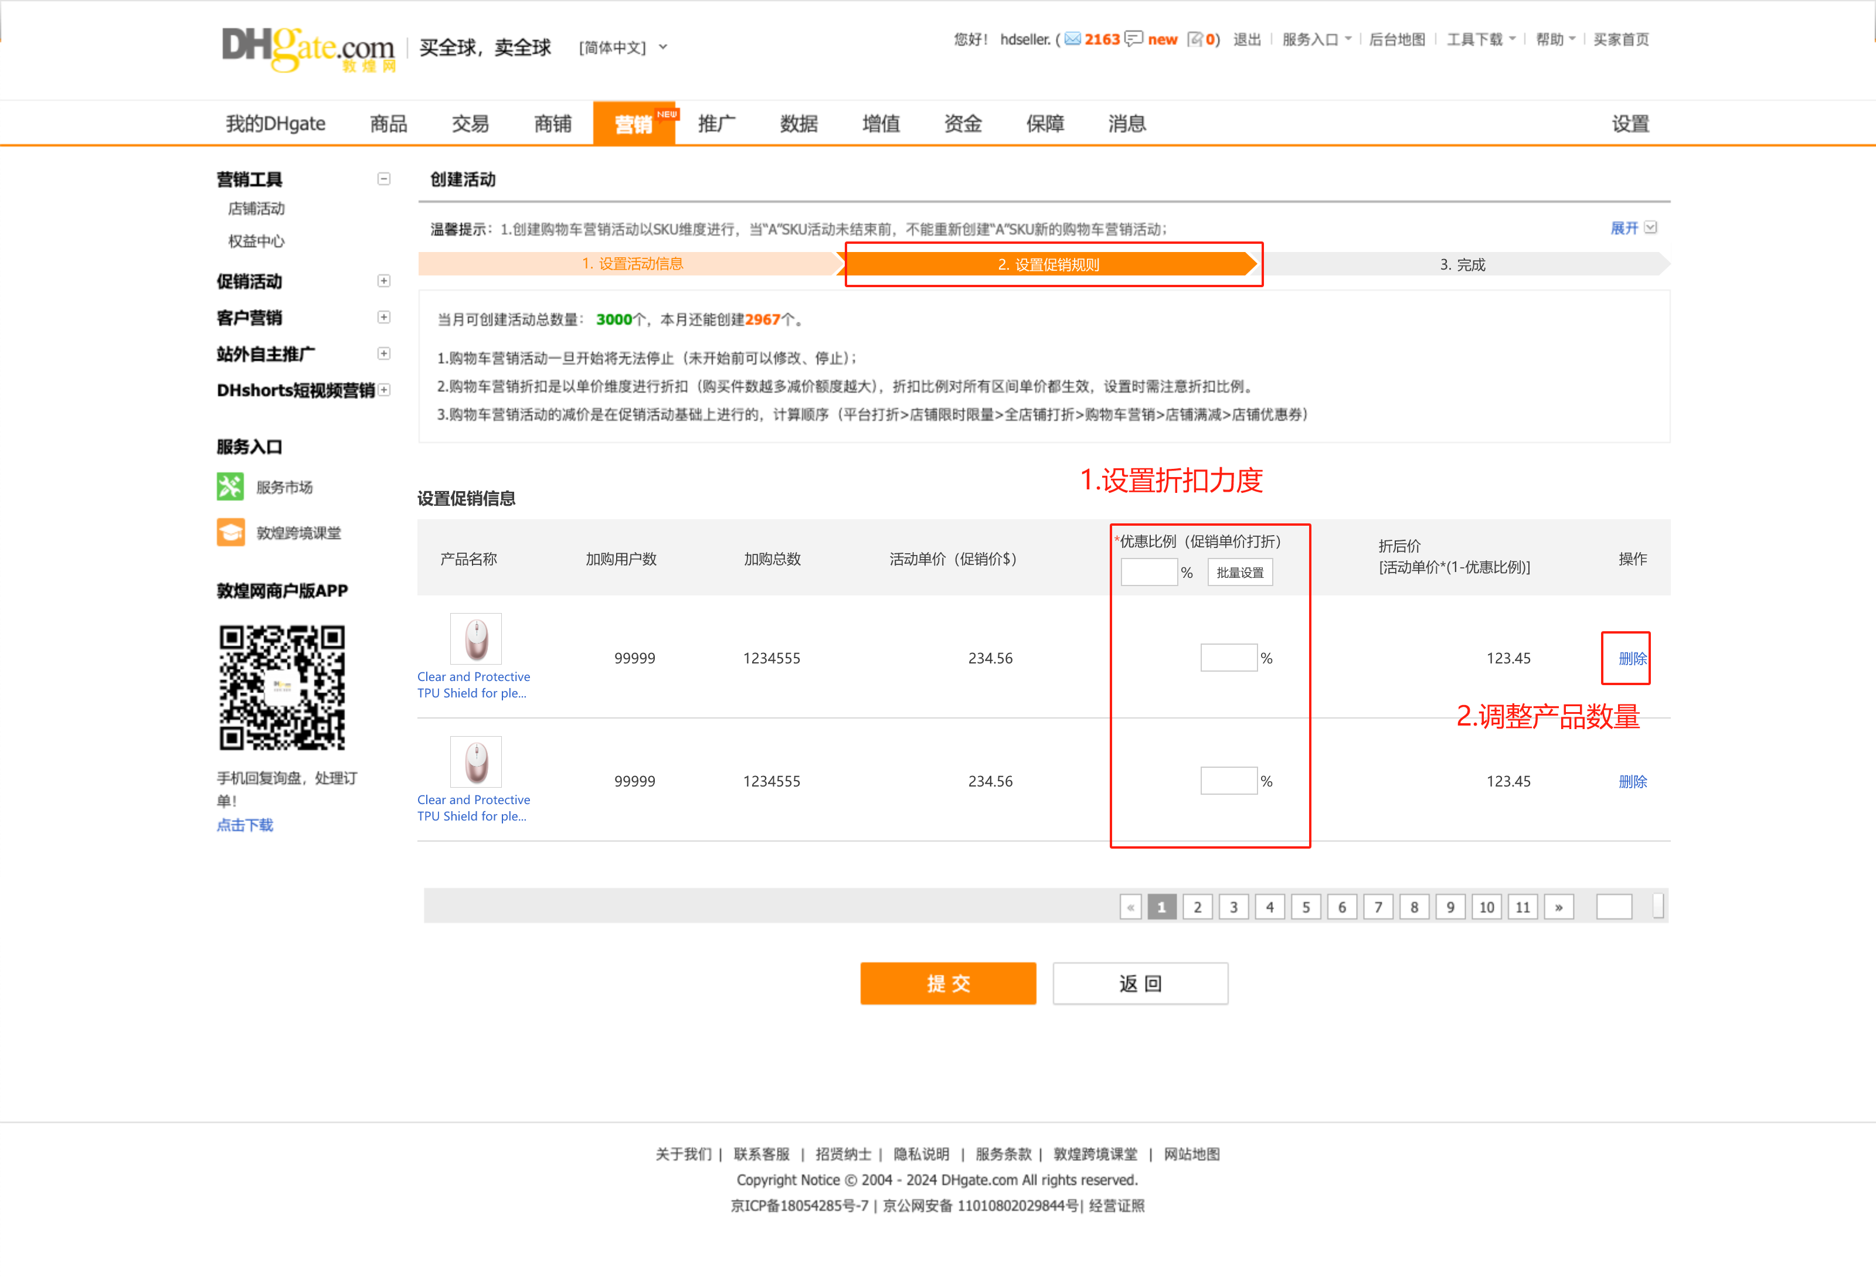Image resolution: width=1876 pixels, height=1280 pixels.
Task: Click the drafts notepad icon showing 0
Action: [x=1195, y=39]
